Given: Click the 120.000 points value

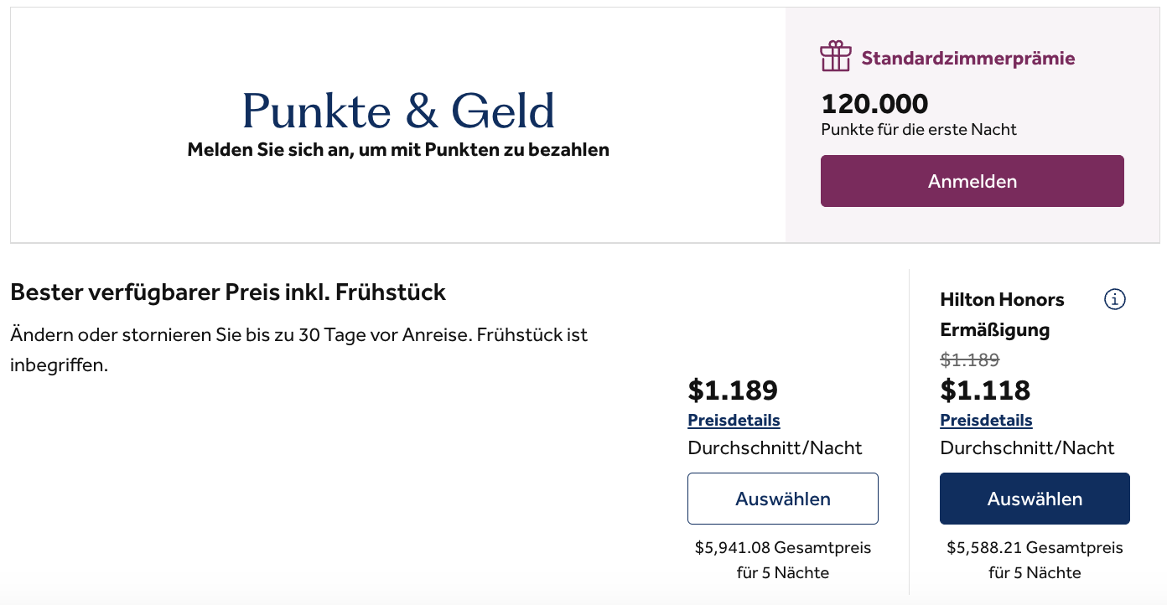Looking at the screenshot, I should pos(874,104).
